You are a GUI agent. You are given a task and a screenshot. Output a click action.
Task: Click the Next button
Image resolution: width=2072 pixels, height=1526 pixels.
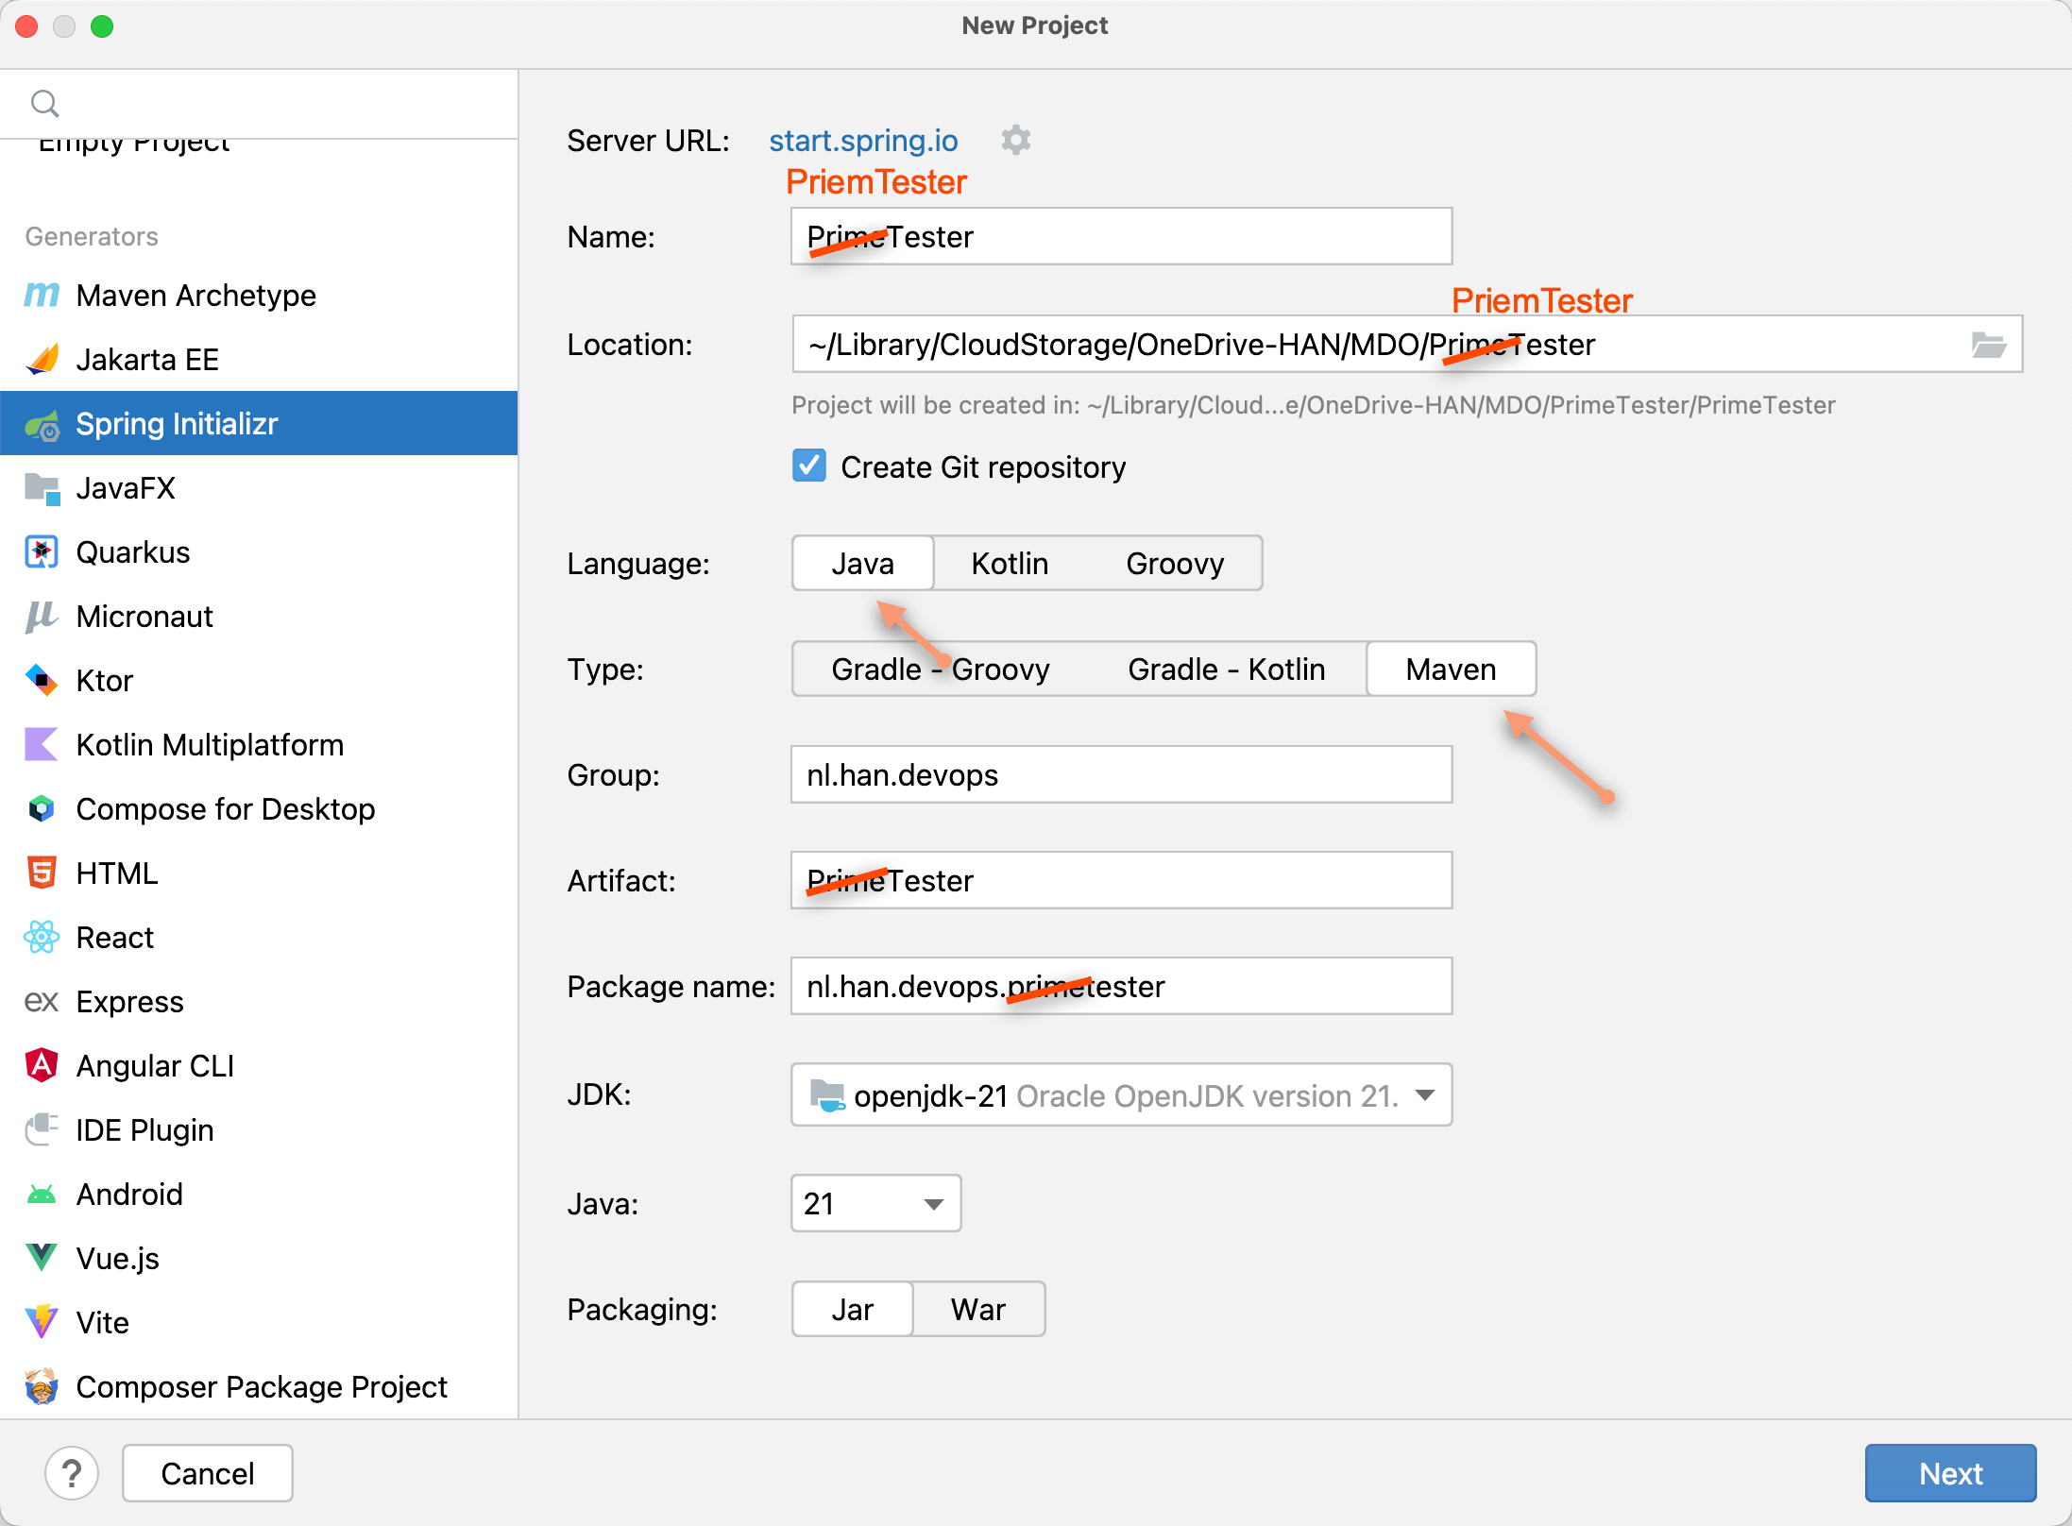(1951, 1473)
